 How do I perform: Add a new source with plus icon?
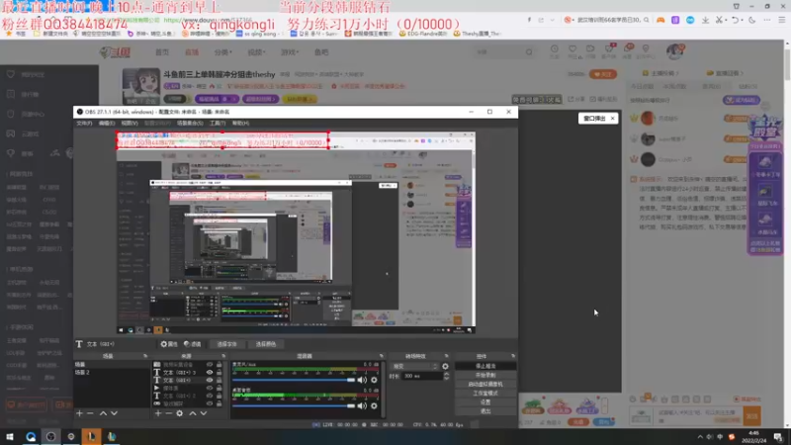[158, 413]
